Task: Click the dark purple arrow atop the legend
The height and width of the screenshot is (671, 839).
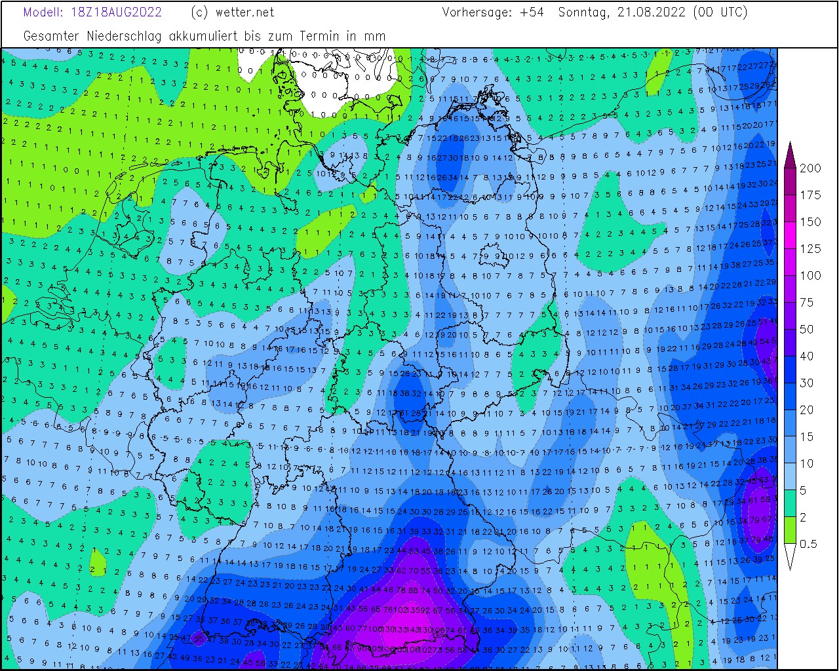Action: (x=790, y=155)
